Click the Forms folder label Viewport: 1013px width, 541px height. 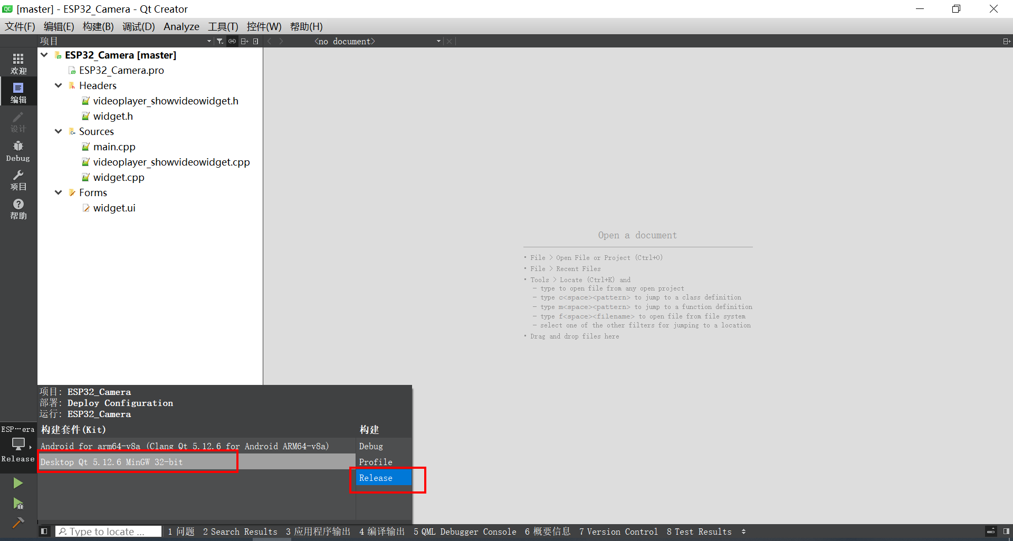tap(93, 192)
